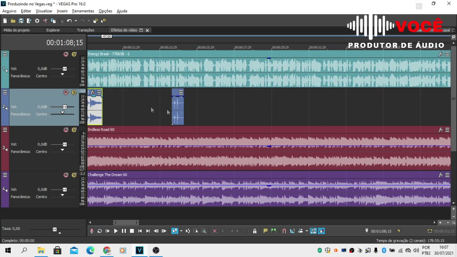Close the Efeitos de vídeo tab
The image size is (457, 257).
[x=147, y=30]
